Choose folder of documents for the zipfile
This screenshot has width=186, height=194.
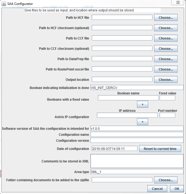click(166, 180)
